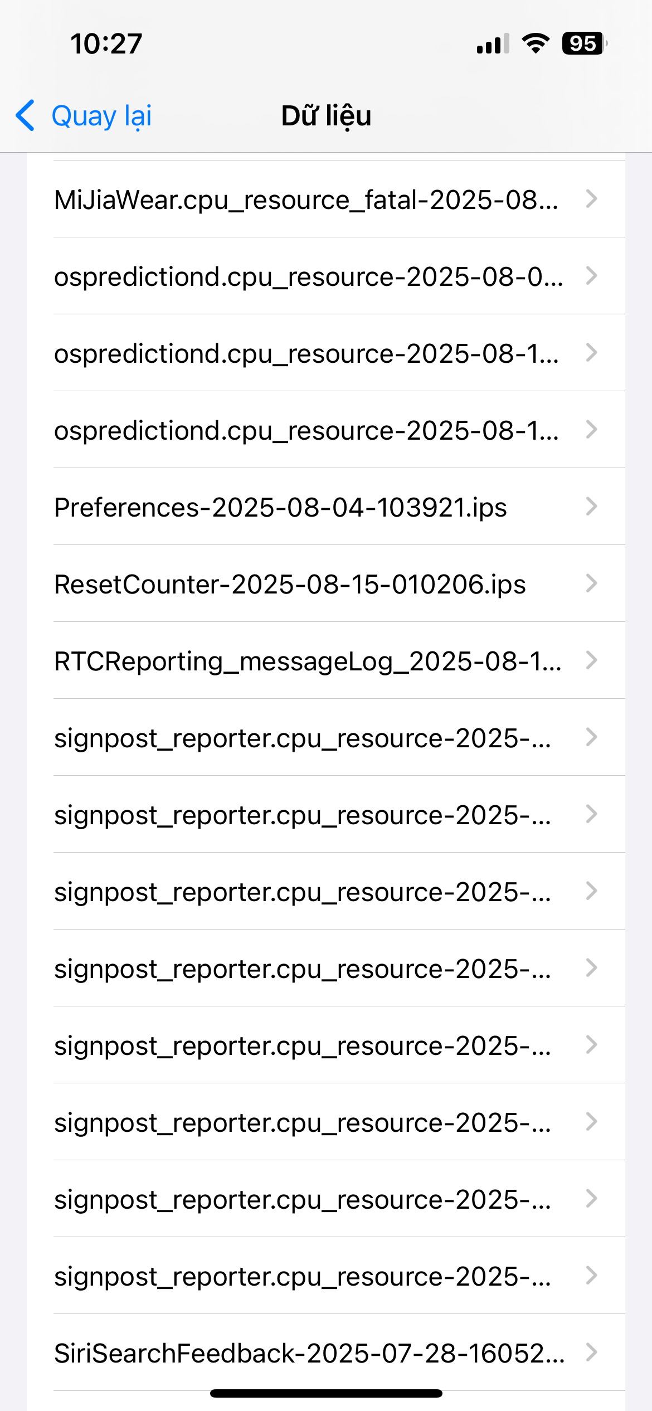Tap the disclosure chevron on the ResetCounter row

[x=592, y=583]
